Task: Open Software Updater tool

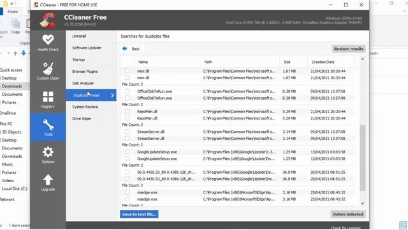Action: [87, 48]
